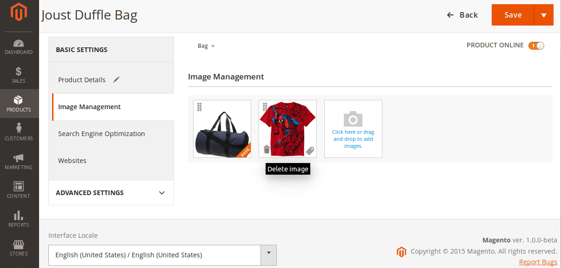561x268 pixels.
Task: Delete the Spider-Man t-shirt image
Action: tap(267, 149)
